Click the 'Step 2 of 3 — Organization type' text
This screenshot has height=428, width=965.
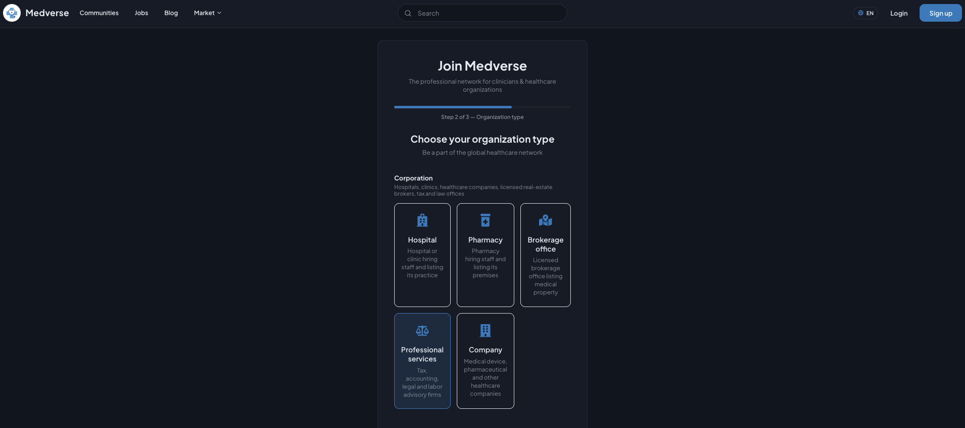pyautogui.click(x=482, y=117)
